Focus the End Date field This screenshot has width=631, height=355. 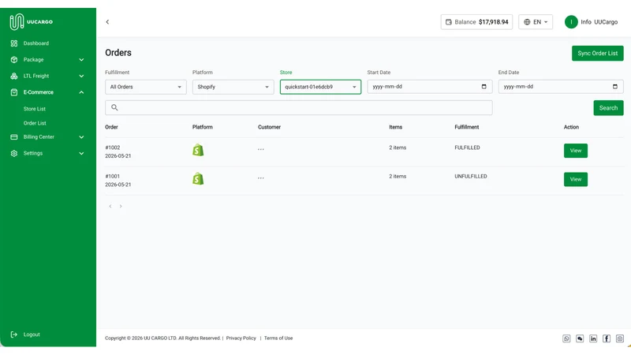(x=561, y=87)
